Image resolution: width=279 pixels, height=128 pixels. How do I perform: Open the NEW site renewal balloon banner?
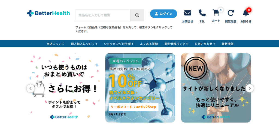pyautogui.click(x=216, y=88)
